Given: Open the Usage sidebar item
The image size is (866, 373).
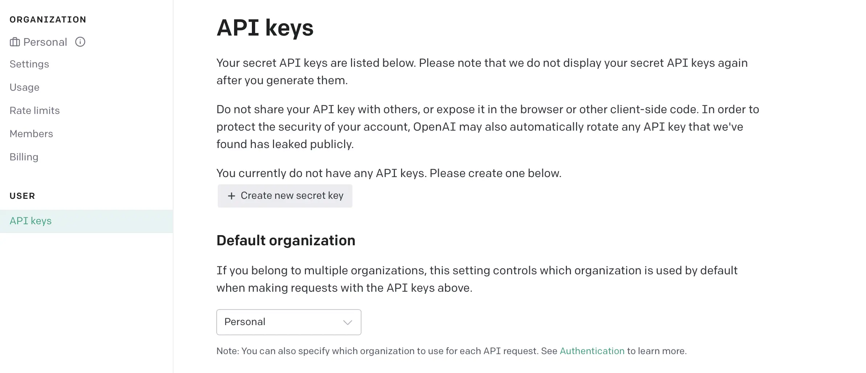Looking at the screenshot, I should (25, 87).
